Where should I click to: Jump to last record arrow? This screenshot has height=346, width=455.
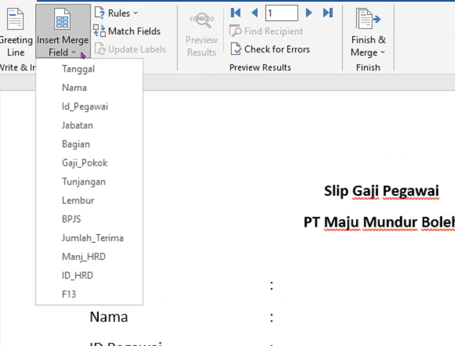328,13
